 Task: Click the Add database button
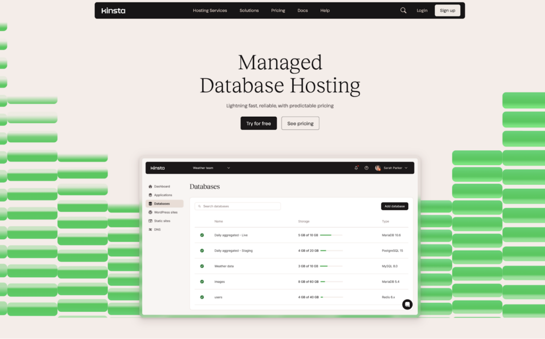[x=394, y=206]
